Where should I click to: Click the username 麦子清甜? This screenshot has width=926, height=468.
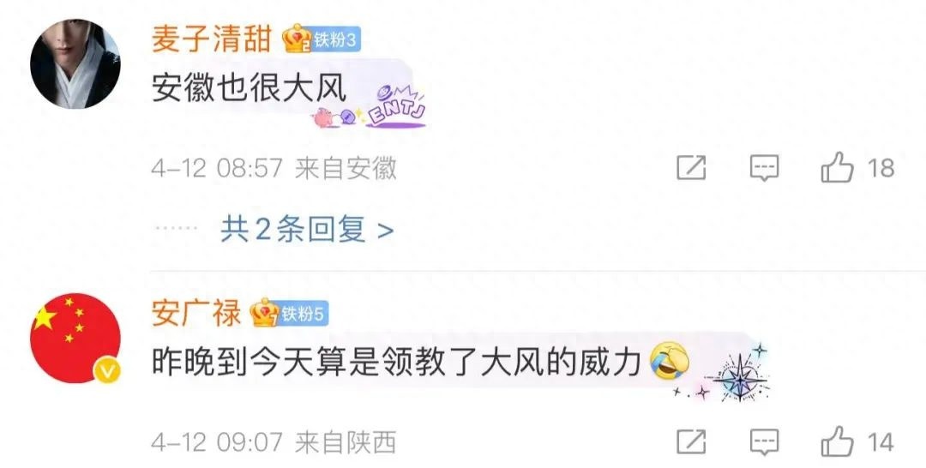click(x=212, y=39)
